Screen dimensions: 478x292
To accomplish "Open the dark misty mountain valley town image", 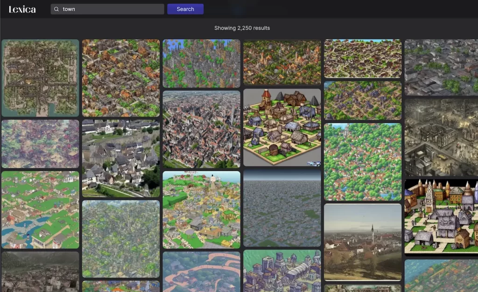I will pos(40,271).
